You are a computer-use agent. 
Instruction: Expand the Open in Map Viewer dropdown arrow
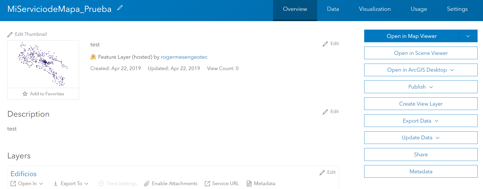click(x=468, y=36)
